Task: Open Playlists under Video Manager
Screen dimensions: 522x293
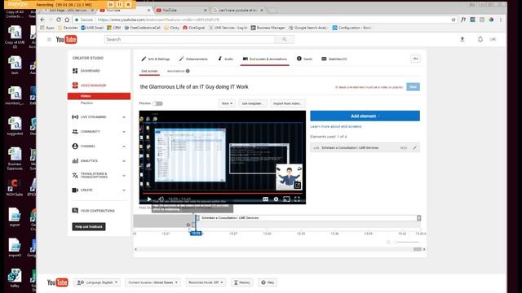Action: click(86, 103)
